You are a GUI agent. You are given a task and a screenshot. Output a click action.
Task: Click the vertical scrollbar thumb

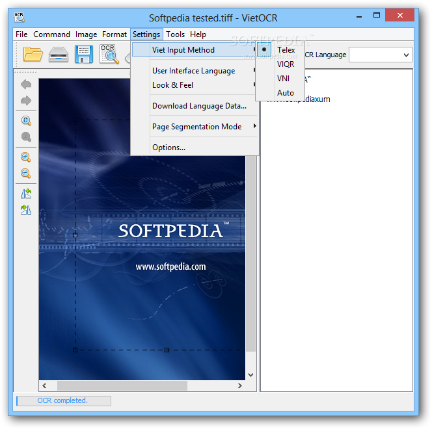pyautogui.click(x=250, y=253)
